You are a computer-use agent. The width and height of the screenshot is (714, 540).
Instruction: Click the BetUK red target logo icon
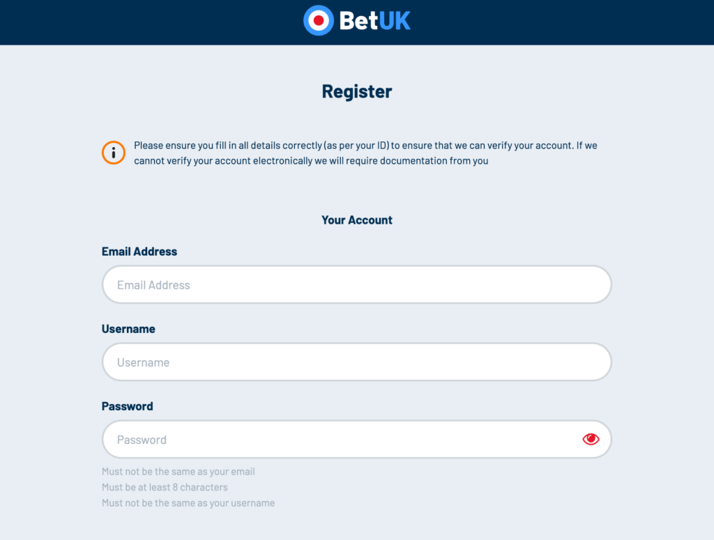click(x=319, y=20)
